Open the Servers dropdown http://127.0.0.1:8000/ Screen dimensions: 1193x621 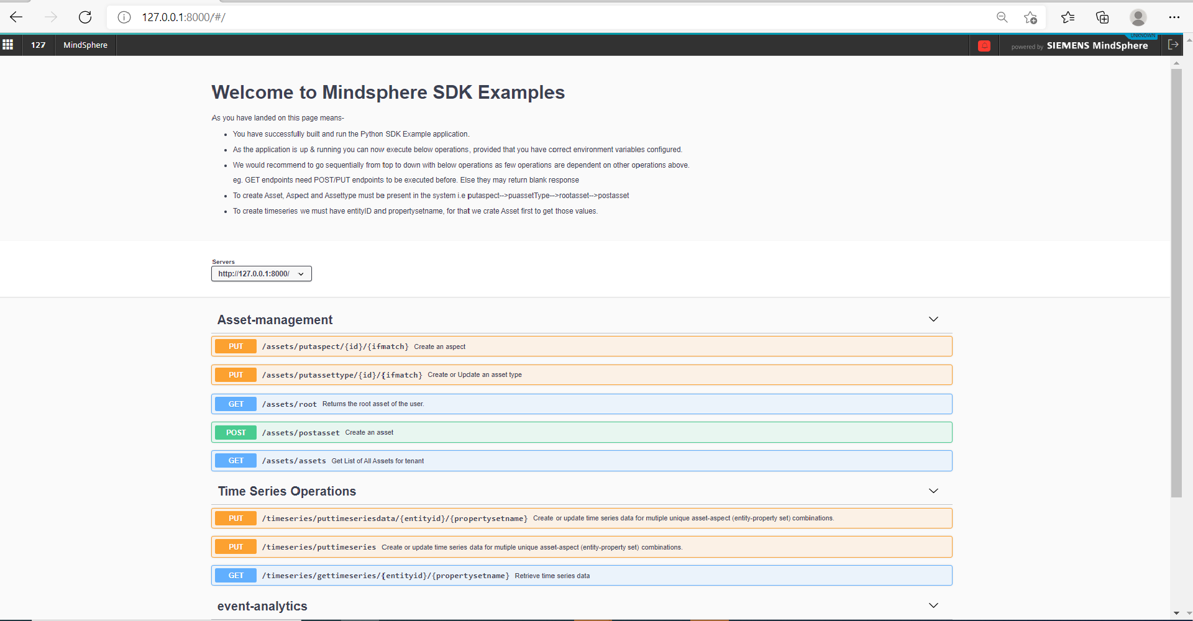click(x=262, y=274)
